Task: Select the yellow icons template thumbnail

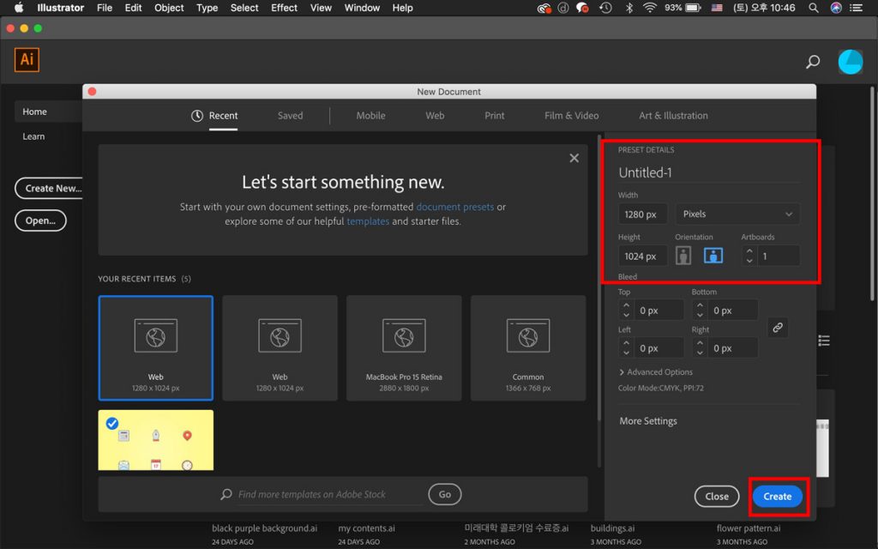Action: [156, 440]
